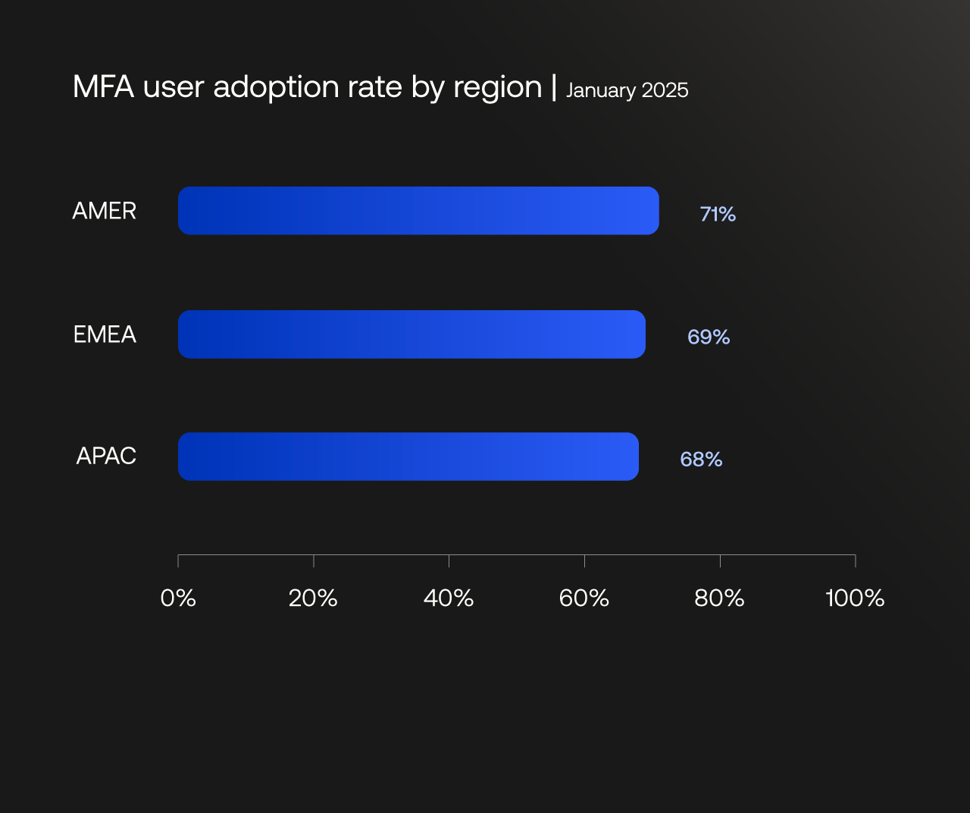The image size is (970, 813).
Task: Click the 40% axis label
Action: (x=449, y=598)
